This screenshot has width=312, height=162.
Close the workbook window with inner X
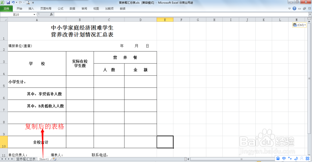[310, 8]
